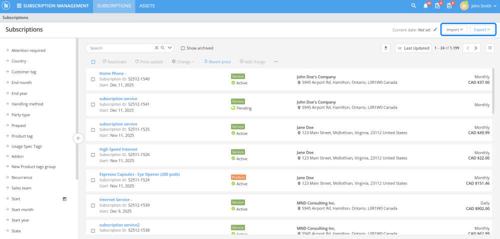
Task: Click location pin for Home Phone row
Action: coord(299,82)
